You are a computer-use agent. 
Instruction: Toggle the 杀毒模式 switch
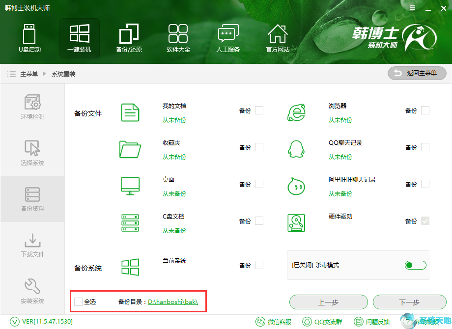point(415,265)
